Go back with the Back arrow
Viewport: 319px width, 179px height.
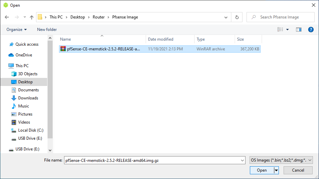(x=7, y=17)
